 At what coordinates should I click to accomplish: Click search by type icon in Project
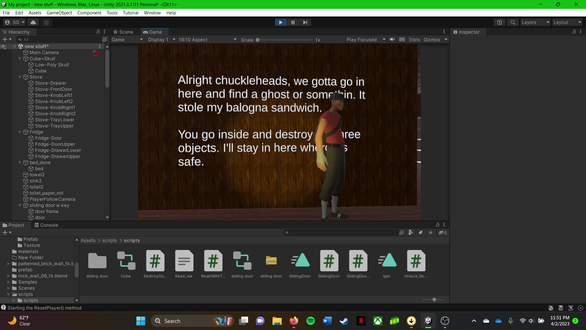point(411,233)
